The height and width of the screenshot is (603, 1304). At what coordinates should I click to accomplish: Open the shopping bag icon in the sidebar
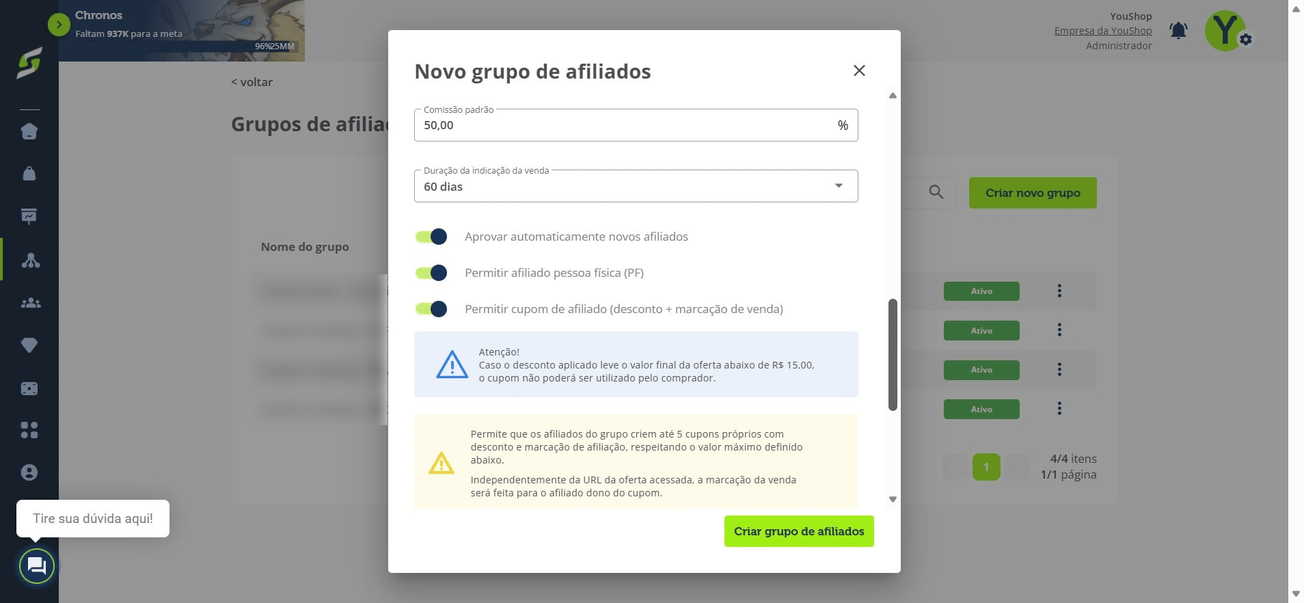[x=29, y=174]
